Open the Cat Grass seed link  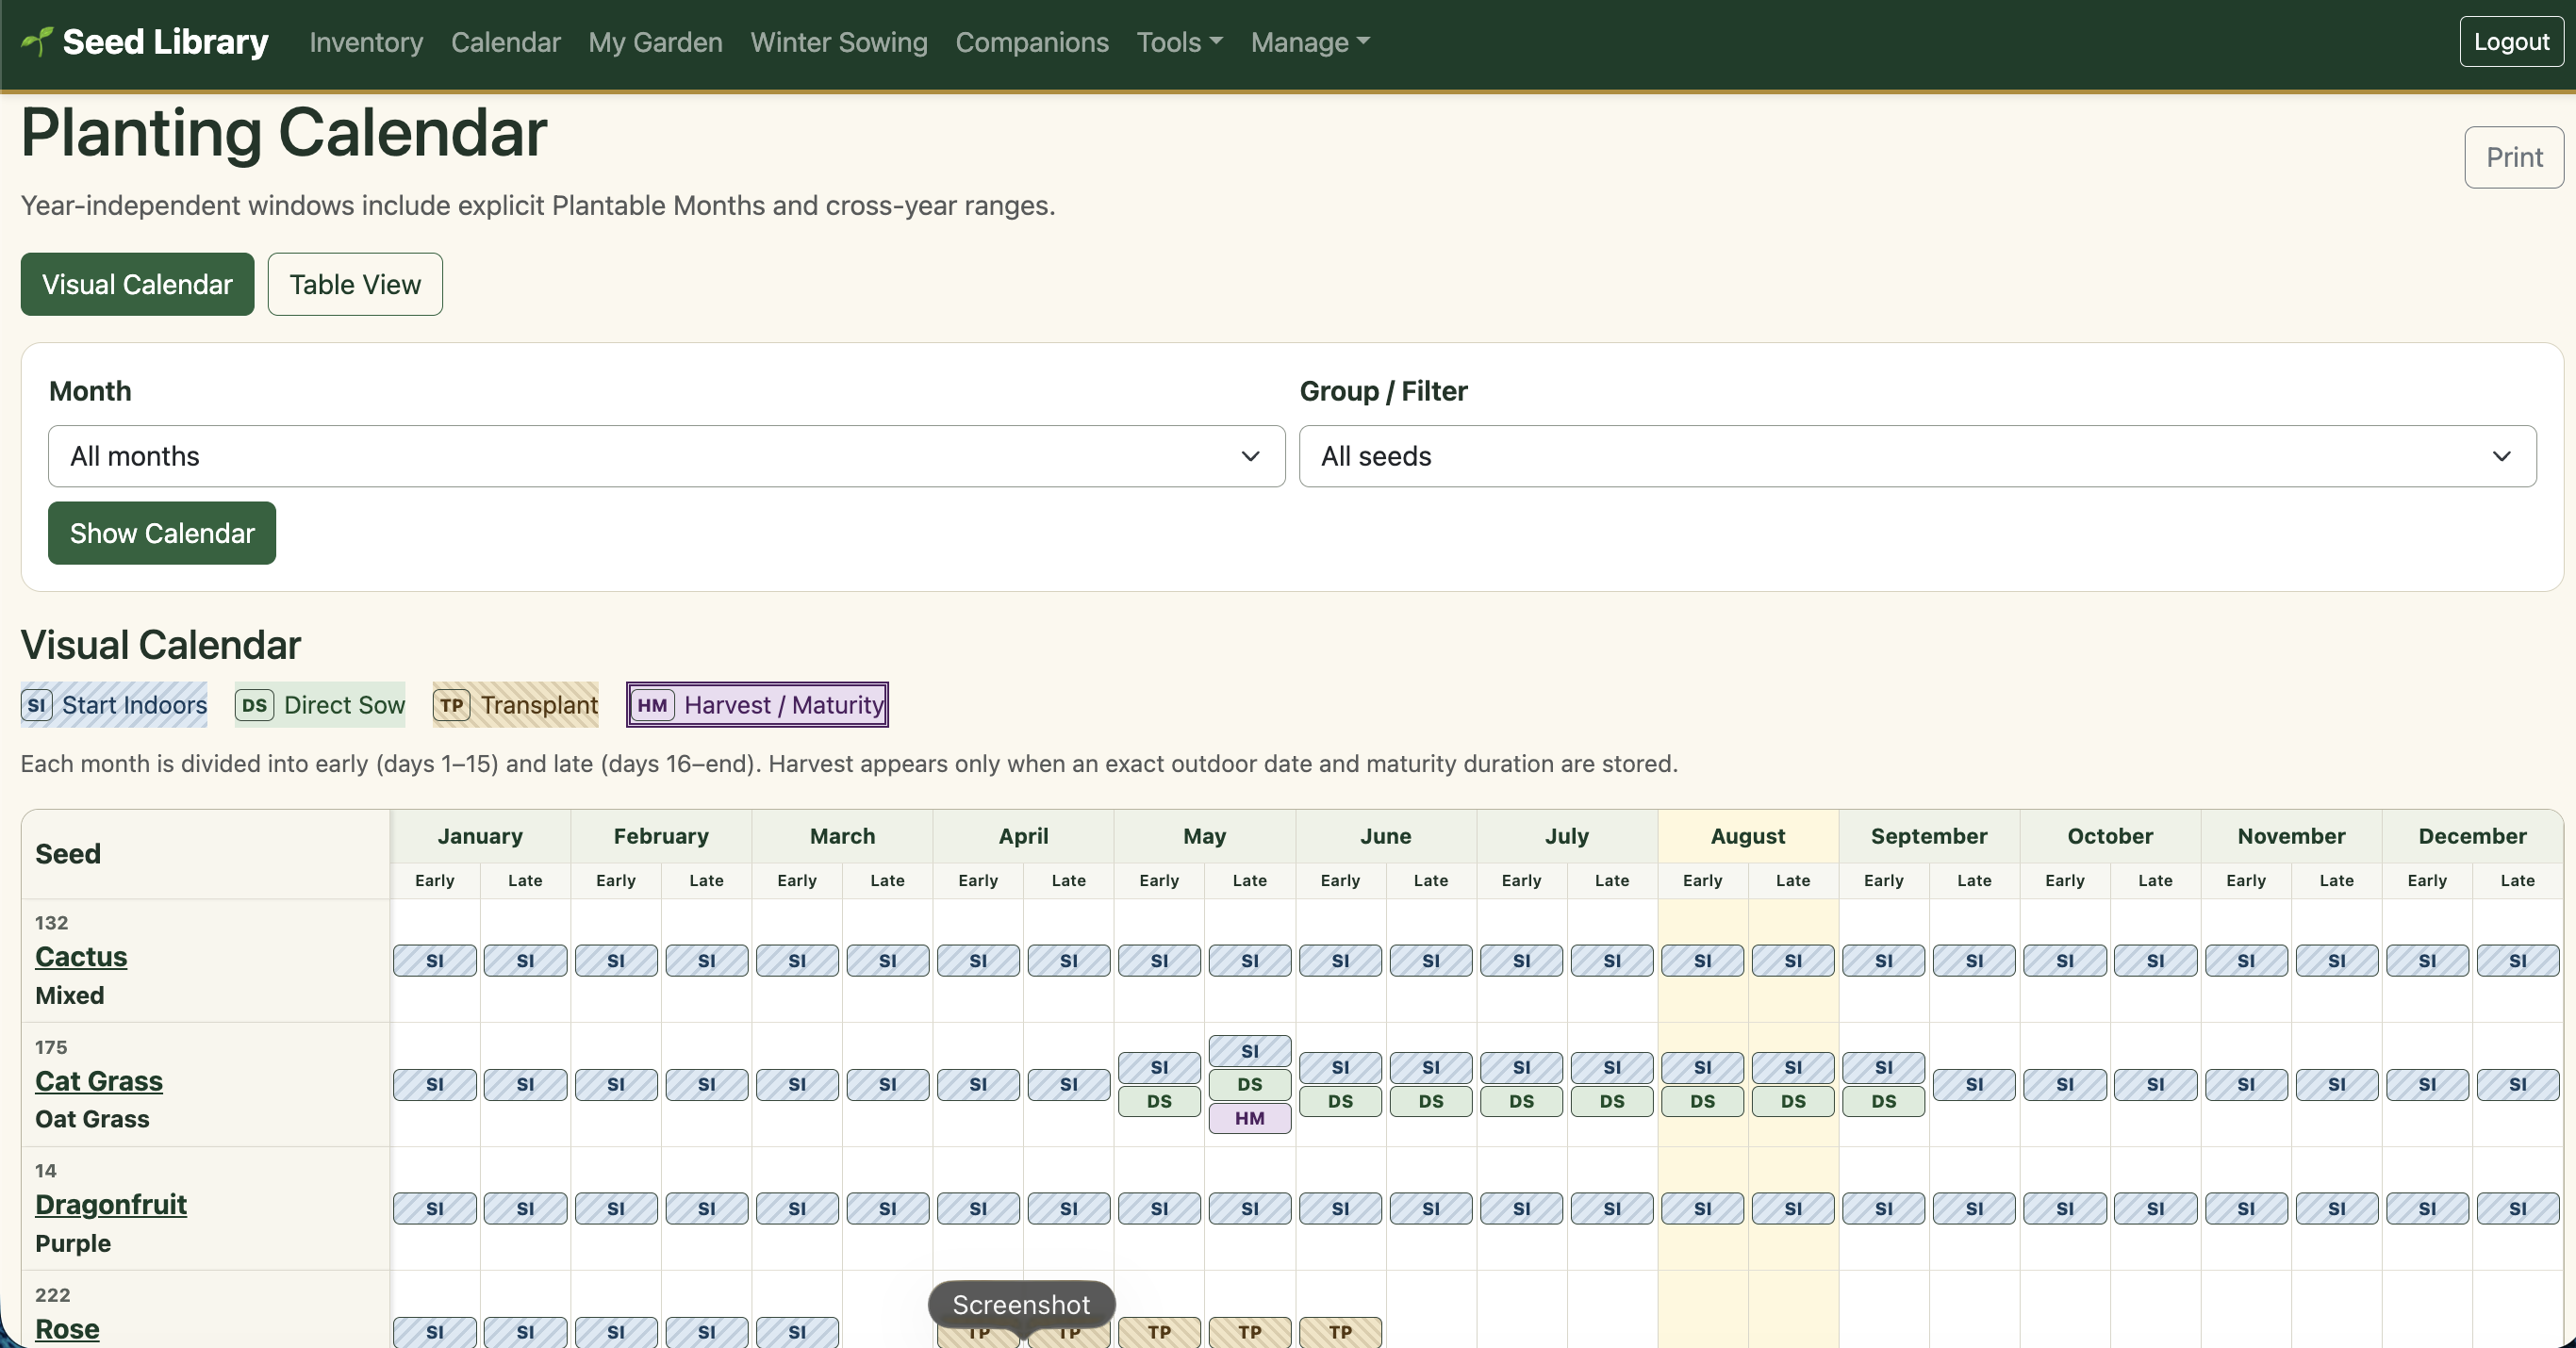(99, 1081)
